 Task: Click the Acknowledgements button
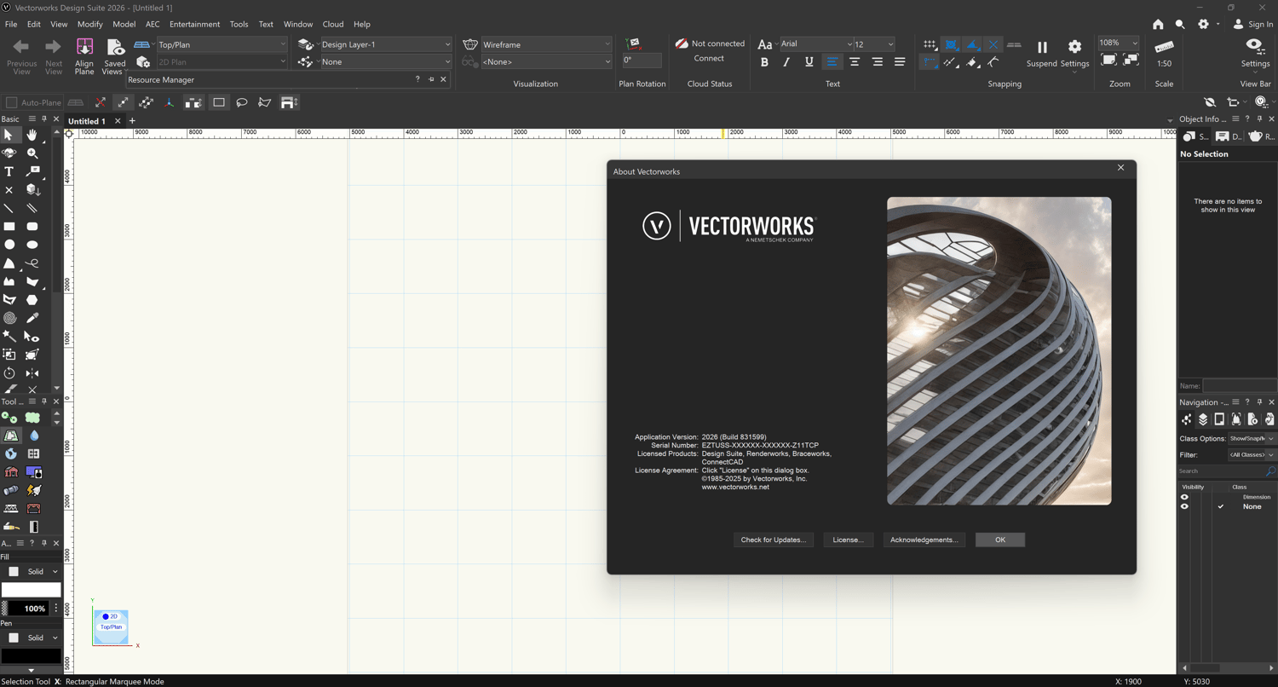[924, 540]
